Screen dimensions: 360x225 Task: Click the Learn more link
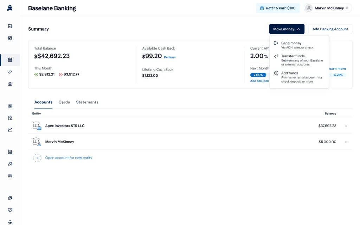coord(337,69)
